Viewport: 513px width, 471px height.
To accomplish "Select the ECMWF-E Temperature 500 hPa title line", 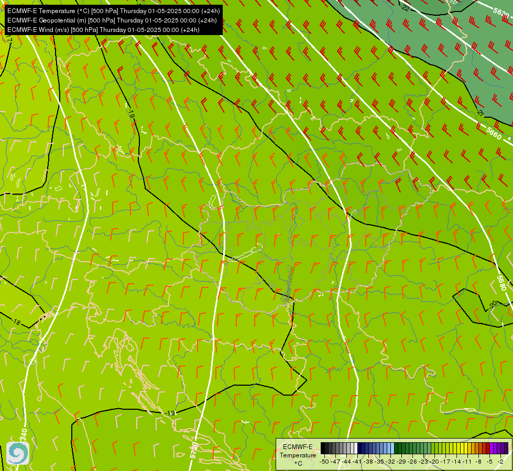I will pos(114,11).
